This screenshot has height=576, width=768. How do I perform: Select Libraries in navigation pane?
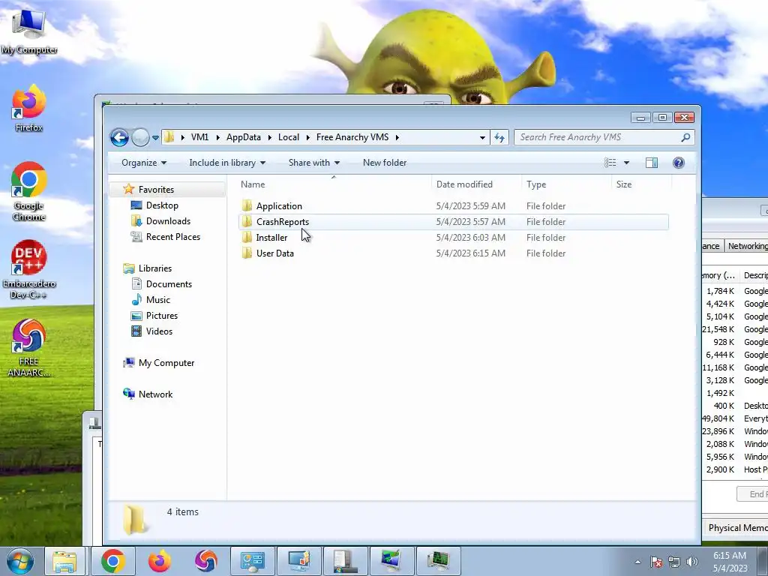click(x=154, y=268)
